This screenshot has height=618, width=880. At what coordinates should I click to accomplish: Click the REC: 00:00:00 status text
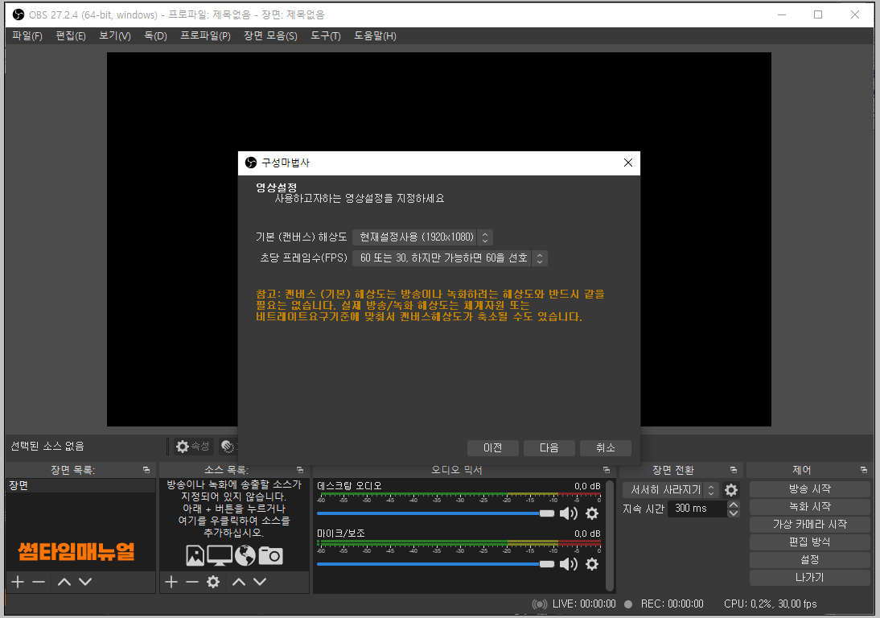click(672, 604)
